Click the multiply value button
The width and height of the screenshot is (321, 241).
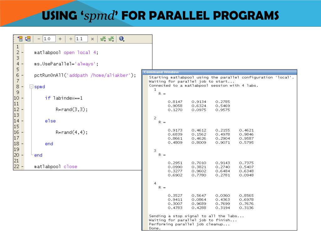tap(92, 39)
